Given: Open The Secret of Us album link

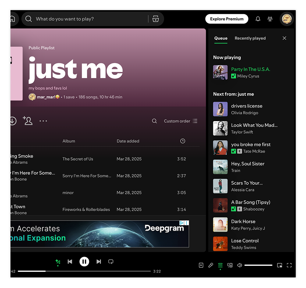Looking at the screenshot, I should pos(78,159).
